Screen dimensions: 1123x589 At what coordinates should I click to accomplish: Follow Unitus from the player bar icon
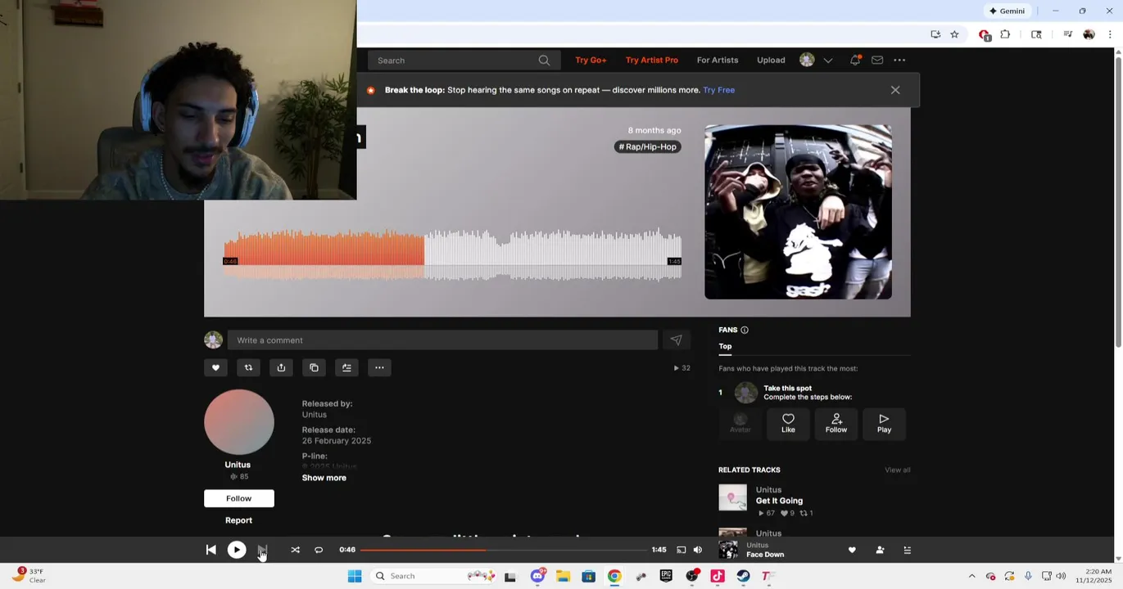coord(880,550)
